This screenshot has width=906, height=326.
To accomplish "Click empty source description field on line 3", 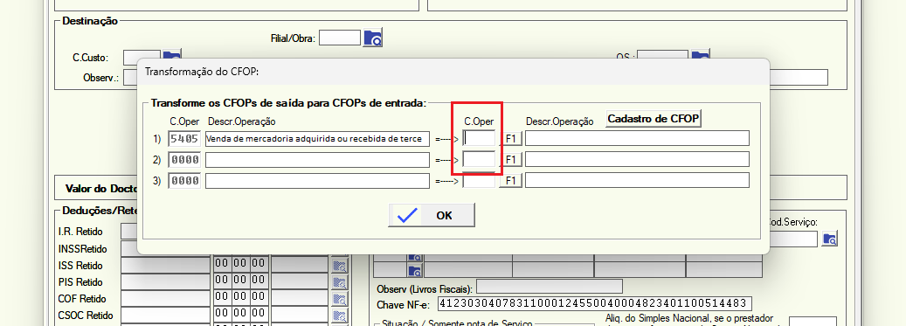I will coord(317,180).
